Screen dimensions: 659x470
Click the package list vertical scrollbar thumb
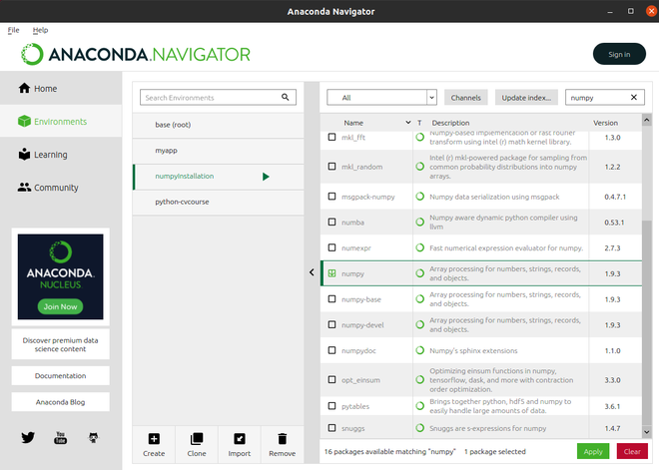click(x=647, y=322)
